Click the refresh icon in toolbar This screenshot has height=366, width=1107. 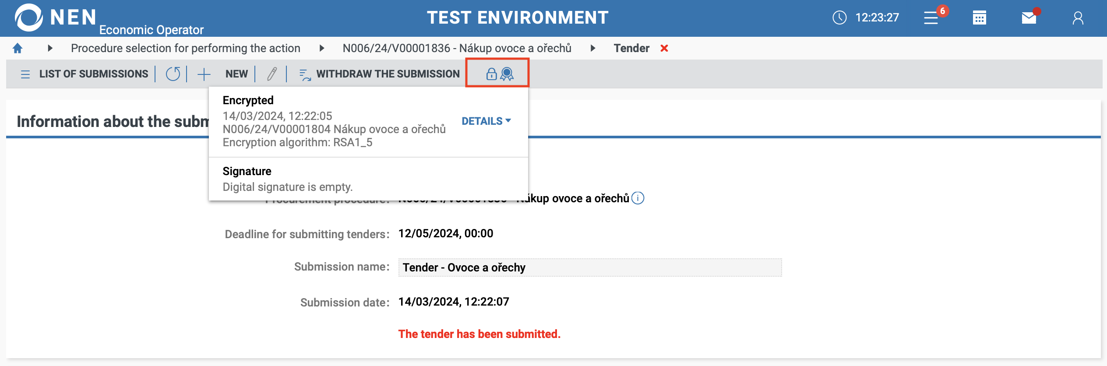pos(173,74)
